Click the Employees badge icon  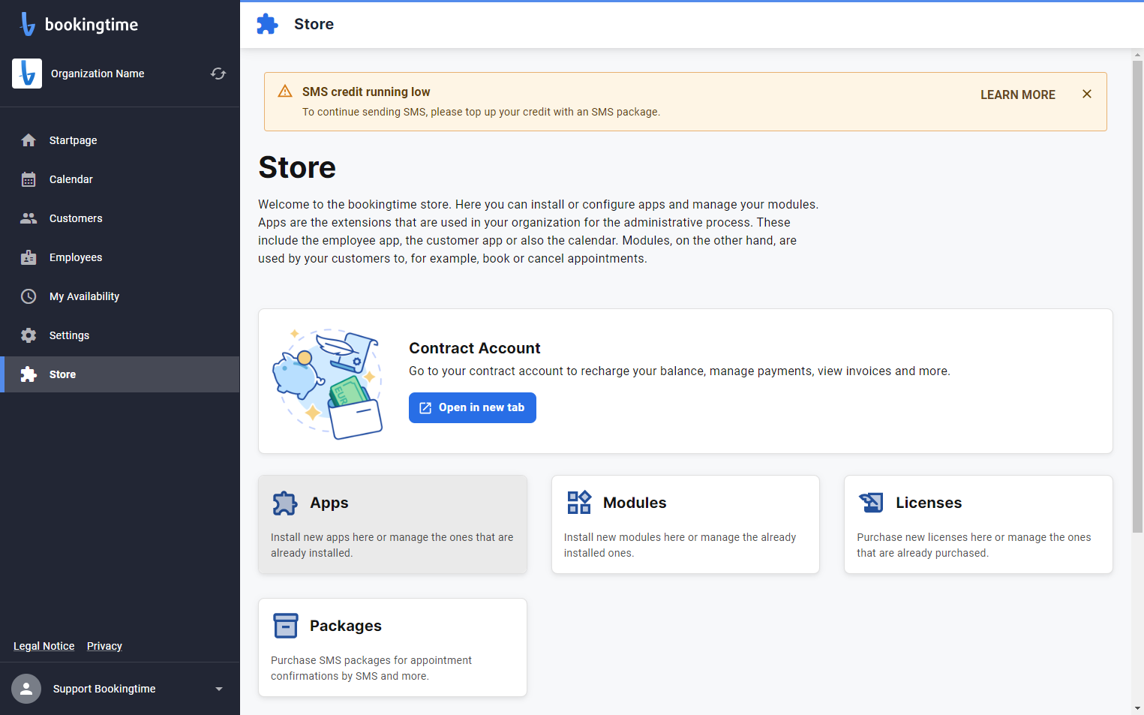tap(29, 257)
